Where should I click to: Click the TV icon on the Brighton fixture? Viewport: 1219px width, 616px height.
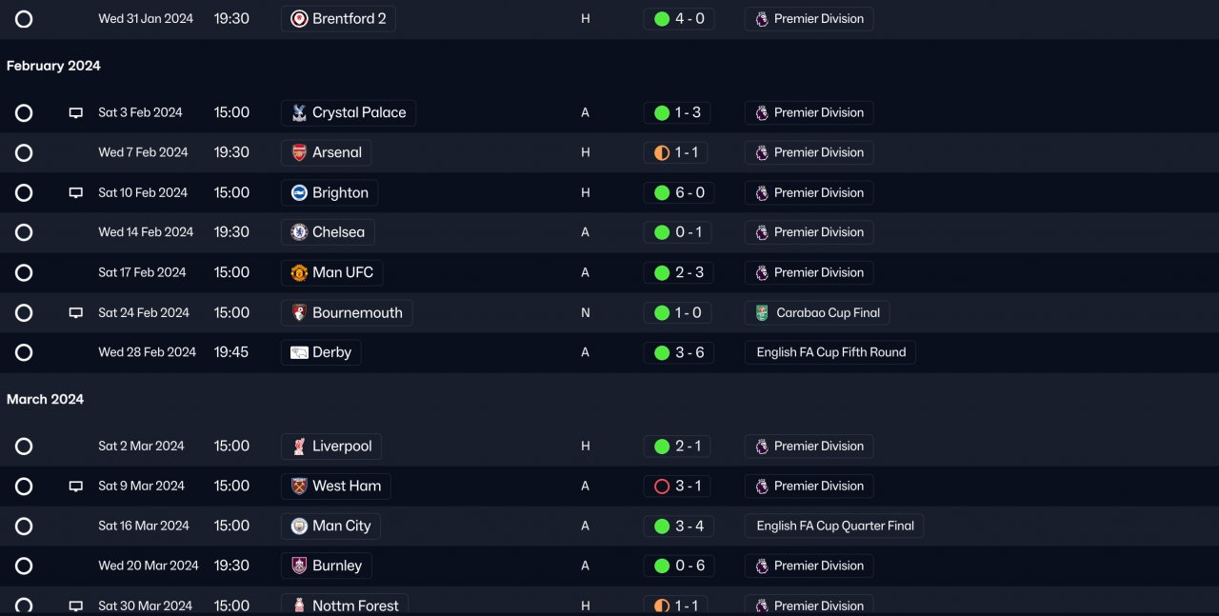(x=76, y=192)
